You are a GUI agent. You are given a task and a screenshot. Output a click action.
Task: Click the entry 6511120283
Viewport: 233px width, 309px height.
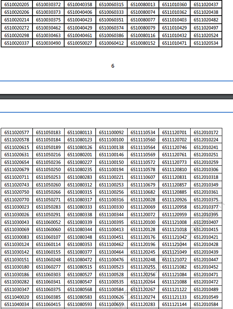[143, 304]
